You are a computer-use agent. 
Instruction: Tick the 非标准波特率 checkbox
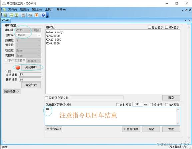[x=6, y=60]
